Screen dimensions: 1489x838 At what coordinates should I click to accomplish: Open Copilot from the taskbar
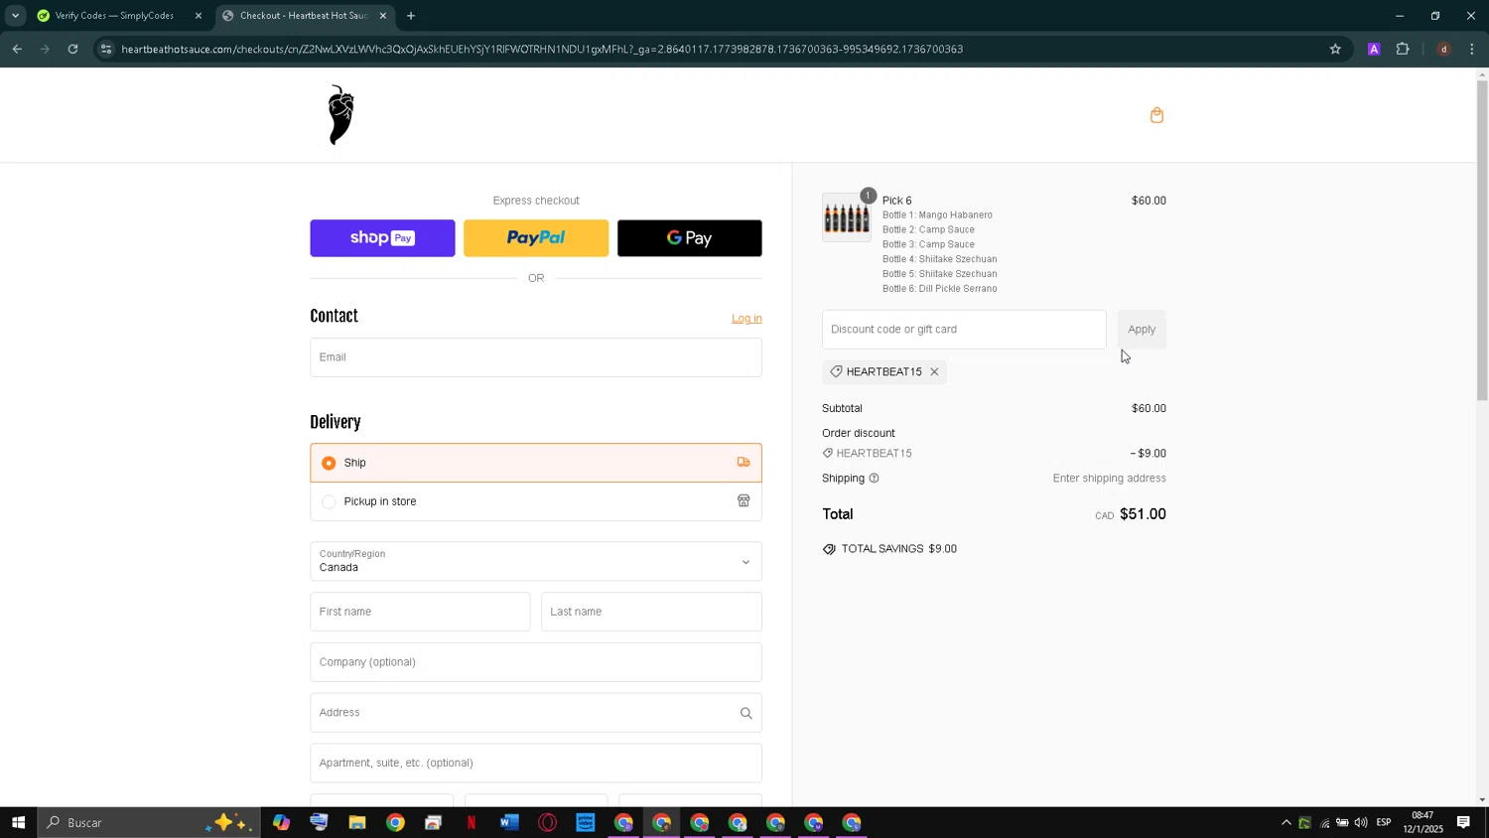(x=281, y=822)
